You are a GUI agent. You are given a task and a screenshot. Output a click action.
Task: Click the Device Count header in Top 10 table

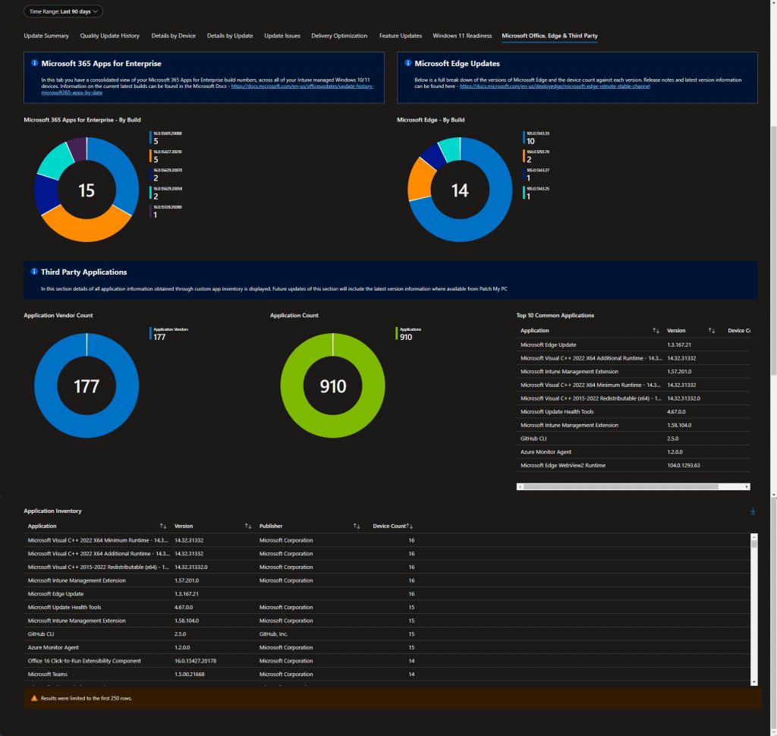738,331
